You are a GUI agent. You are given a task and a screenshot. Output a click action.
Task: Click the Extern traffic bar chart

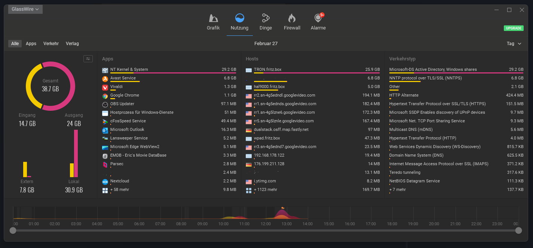27,169
